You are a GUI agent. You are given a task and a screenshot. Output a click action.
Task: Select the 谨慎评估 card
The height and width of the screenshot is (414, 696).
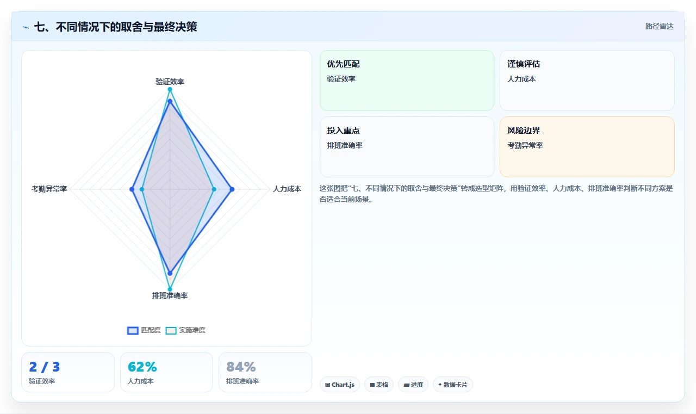point(587,81)
